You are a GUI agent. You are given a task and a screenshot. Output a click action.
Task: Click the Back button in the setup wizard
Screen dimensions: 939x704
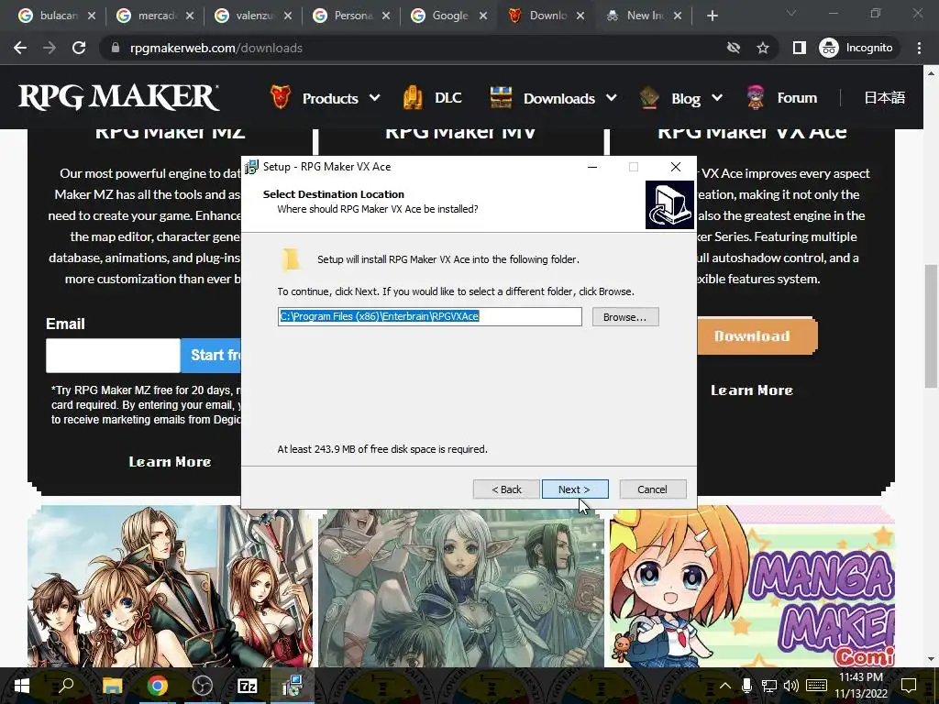coord(506,489)
